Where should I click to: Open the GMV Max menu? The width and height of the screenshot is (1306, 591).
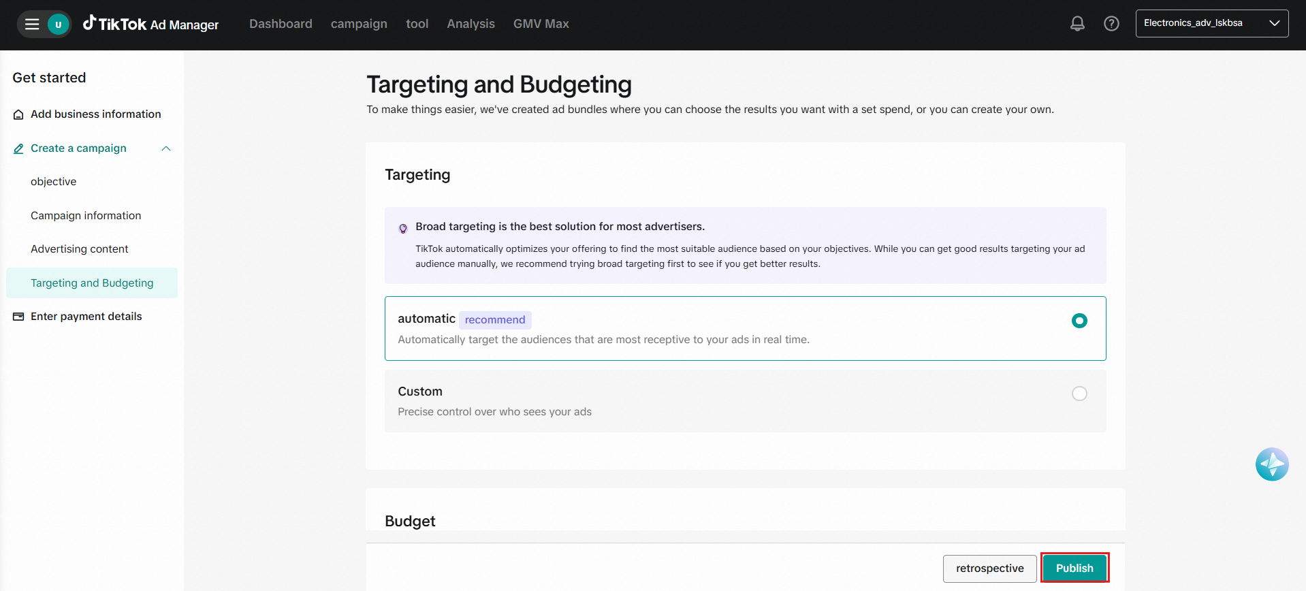pos(541,24)
